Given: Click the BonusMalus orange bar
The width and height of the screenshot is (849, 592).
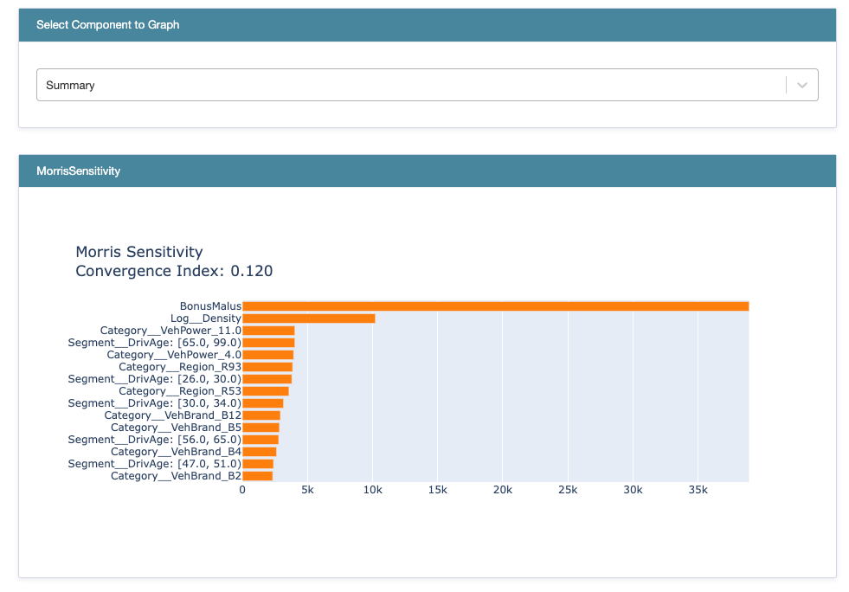Looking at the screenshot, I should [495, 306].
